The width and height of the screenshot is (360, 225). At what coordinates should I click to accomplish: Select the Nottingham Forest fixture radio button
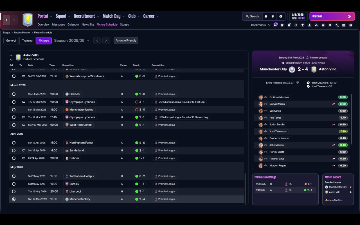(13, 143)
